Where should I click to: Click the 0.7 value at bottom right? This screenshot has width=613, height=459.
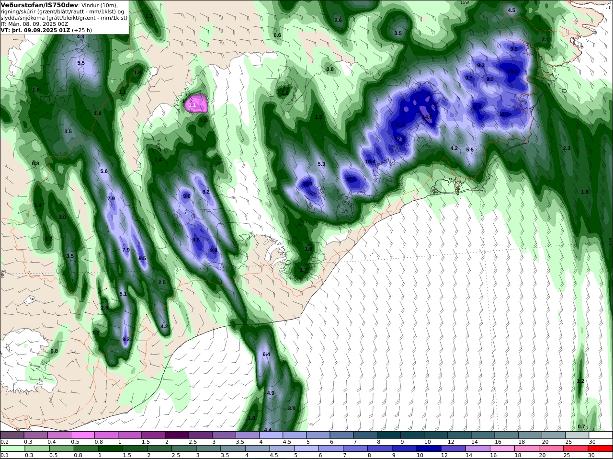click(581, 426)
